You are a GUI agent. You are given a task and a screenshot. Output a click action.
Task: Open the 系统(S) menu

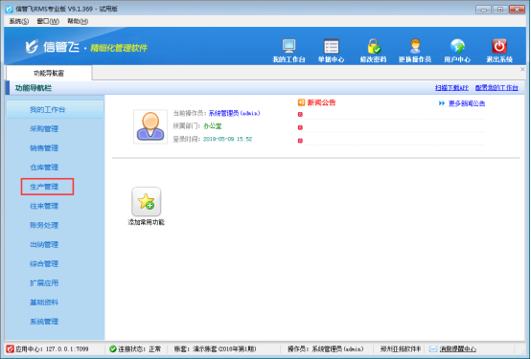pos(19,21)
